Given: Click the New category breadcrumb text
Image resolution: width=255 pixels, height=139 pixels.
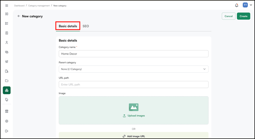Looking at the screenshot, I should click(x=60, y=6).
